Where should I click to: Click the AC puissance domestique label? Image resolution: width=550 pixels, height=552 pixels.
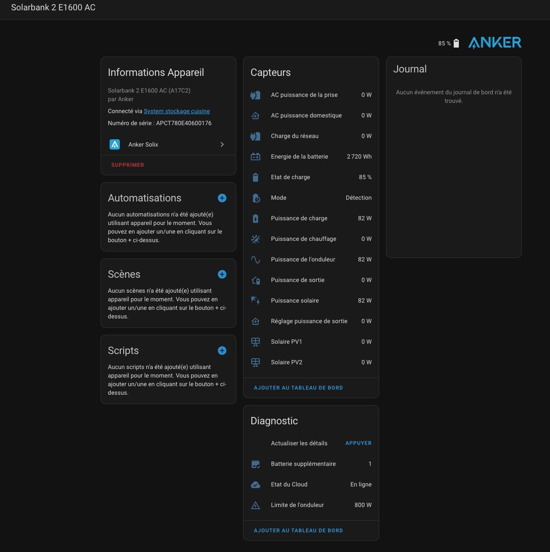coord(306,115)
